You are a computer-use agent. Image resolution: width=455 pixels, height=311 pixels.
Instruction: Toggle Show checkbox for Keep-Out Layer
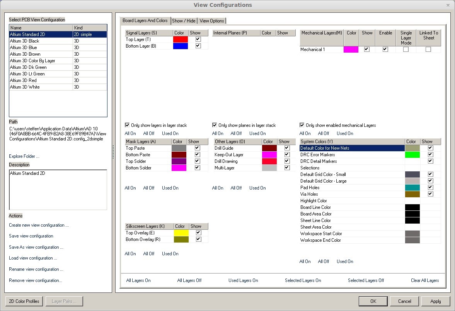click(287, 154)
